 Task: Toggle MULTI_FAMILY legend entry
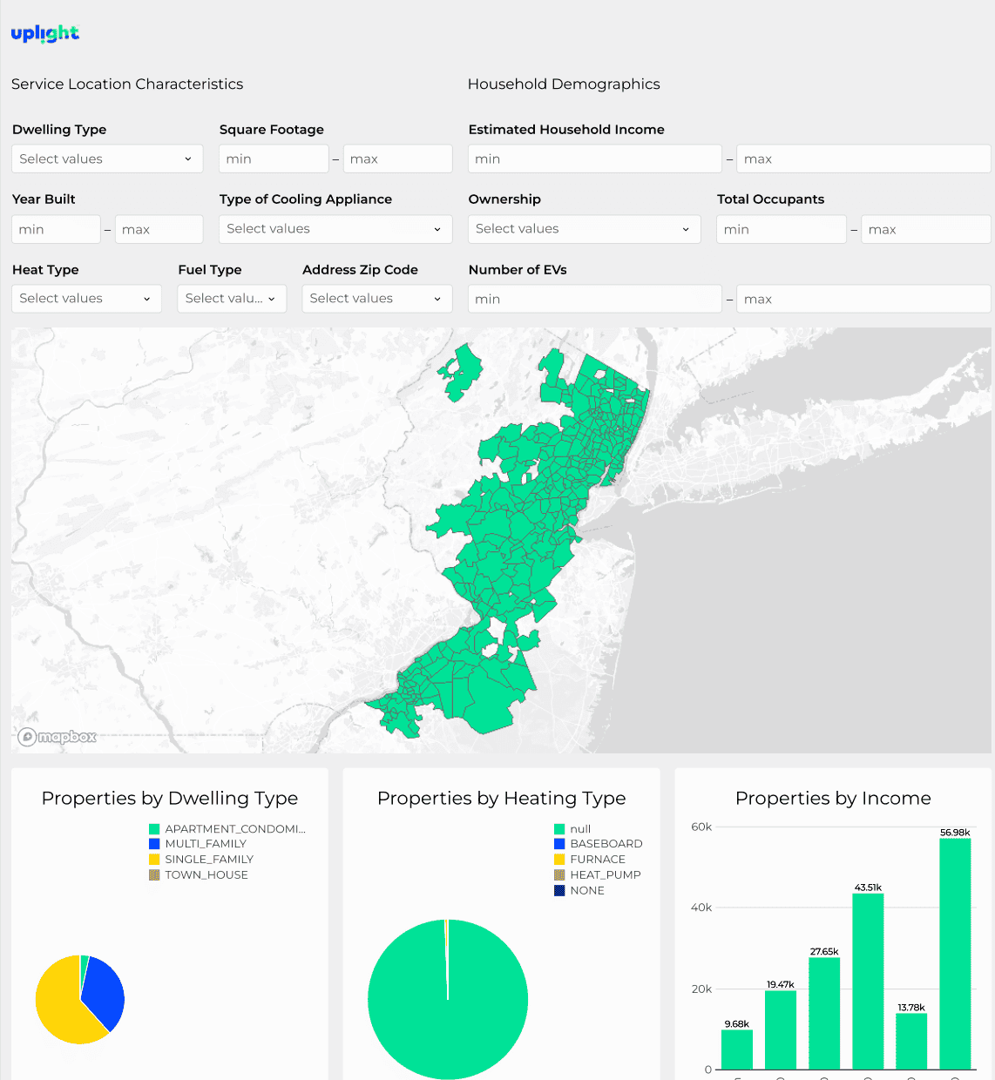pos(198,844)
